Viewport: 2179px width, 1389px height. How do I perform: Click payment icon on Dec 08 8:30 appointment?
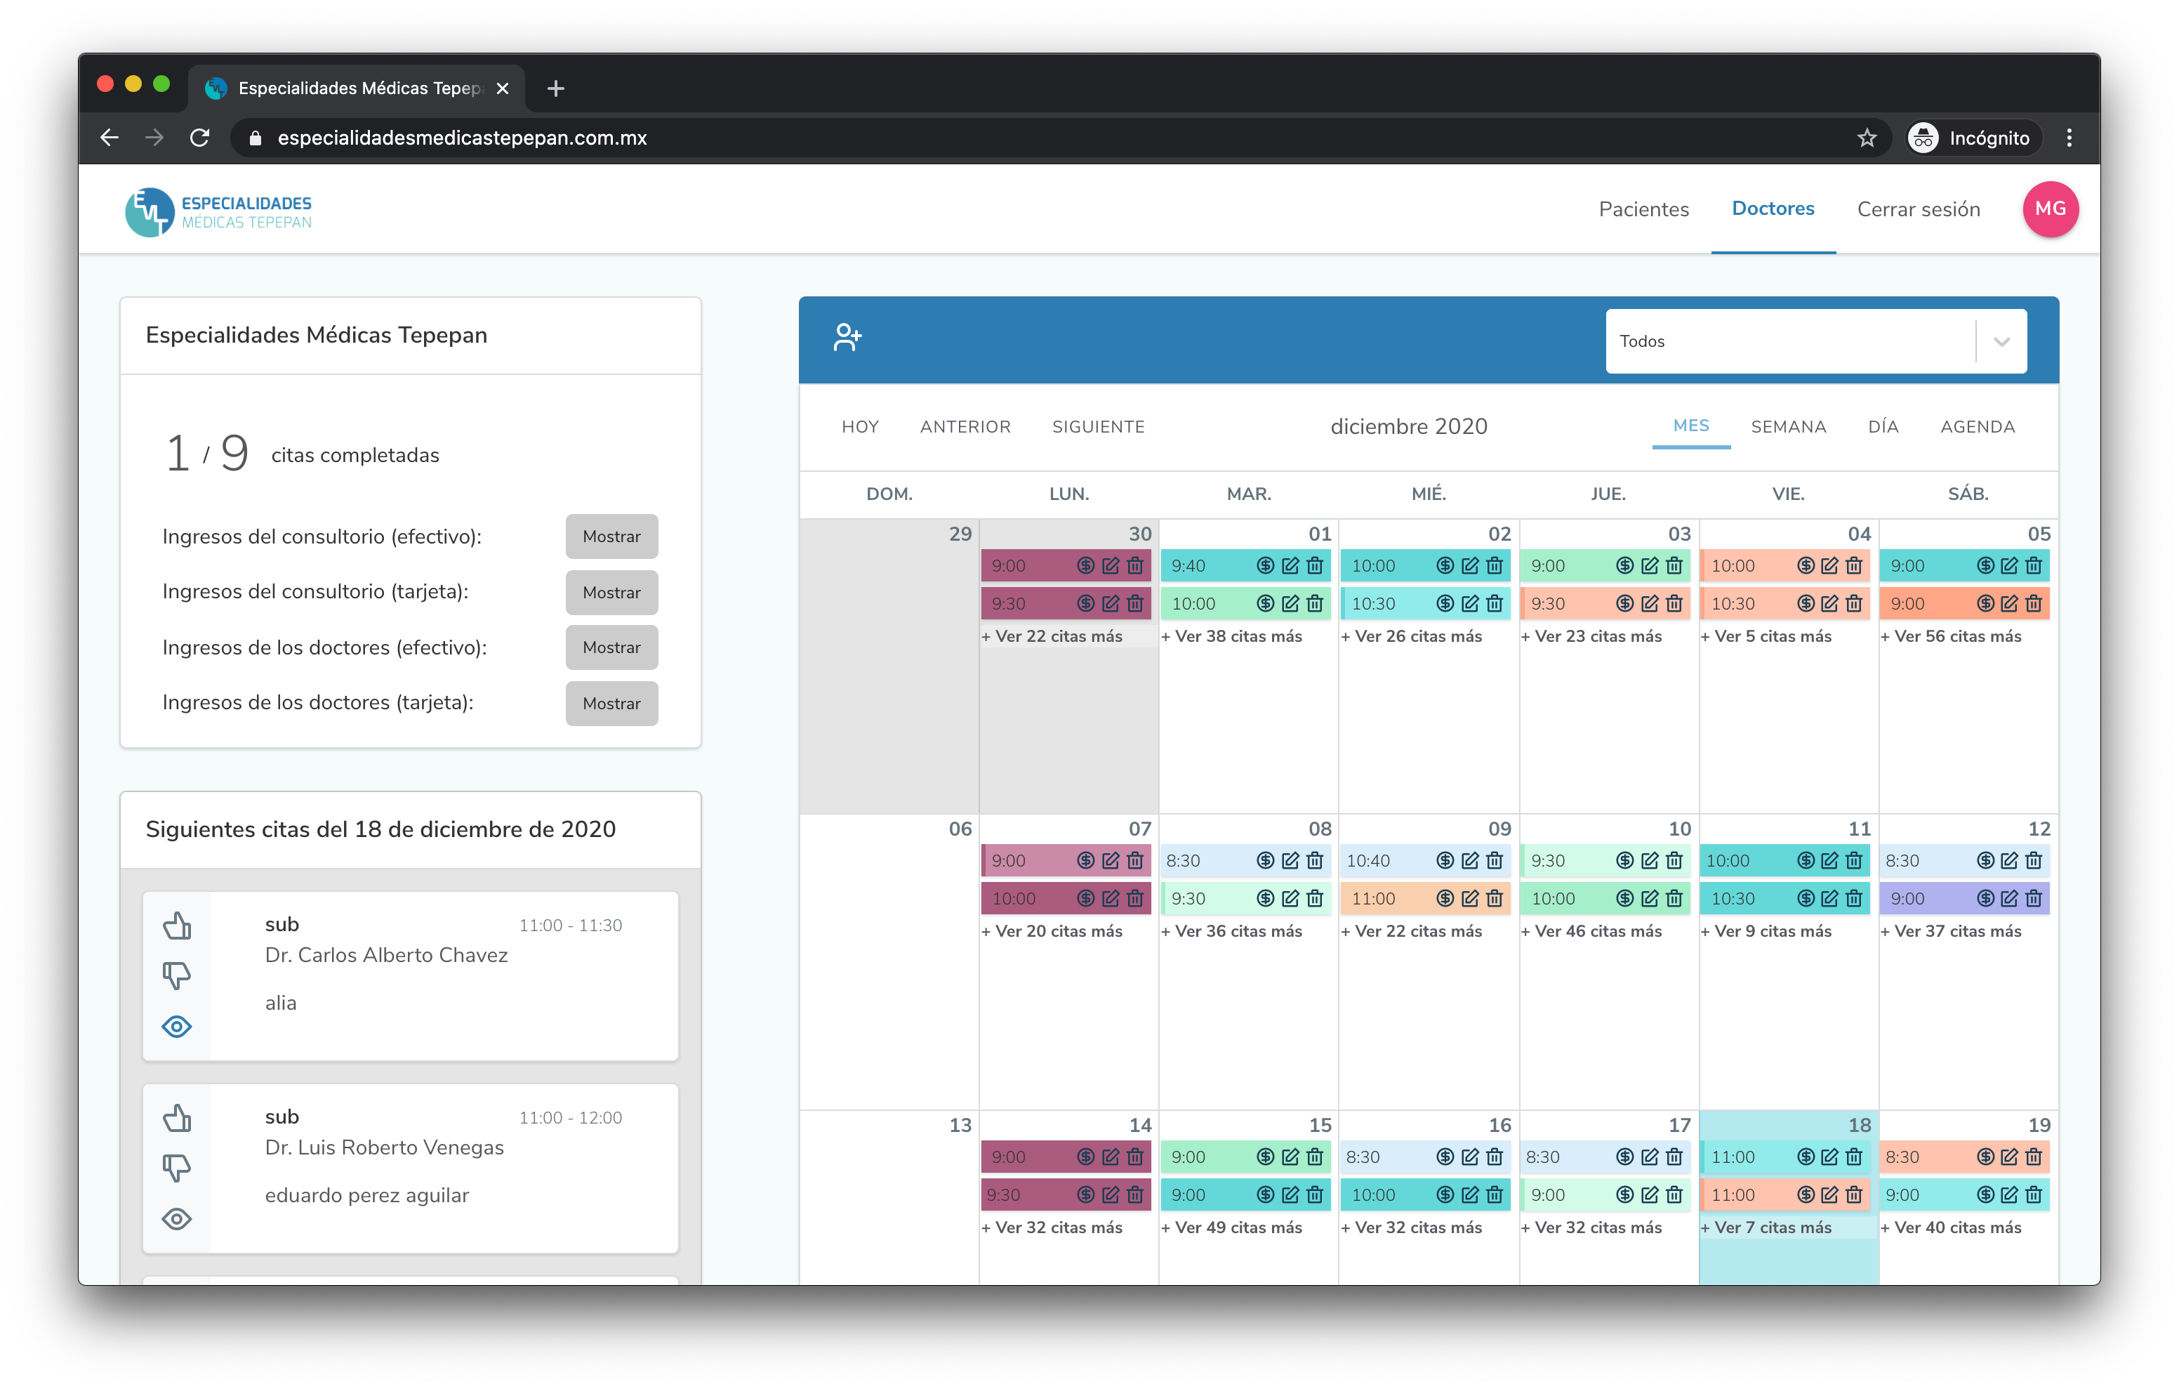pos(1265,861)
